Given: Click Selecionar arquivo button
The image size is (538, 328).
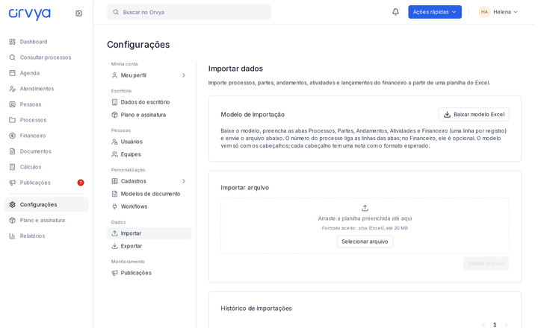Looking at the screenshot, I should pyautogui.click(x=365, y=242).
